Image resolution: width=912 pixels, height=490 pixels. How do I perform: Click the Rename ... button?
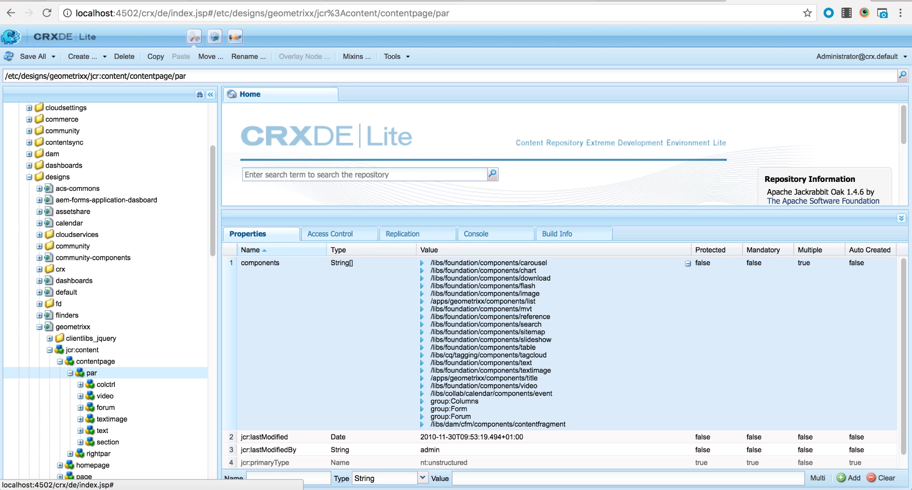[x=248, y=57]
